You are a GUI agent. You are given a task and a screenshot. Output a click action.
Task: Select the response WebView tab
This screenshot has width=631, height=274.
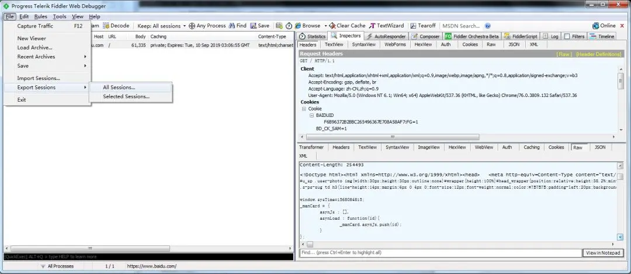(x=484, y=147)
